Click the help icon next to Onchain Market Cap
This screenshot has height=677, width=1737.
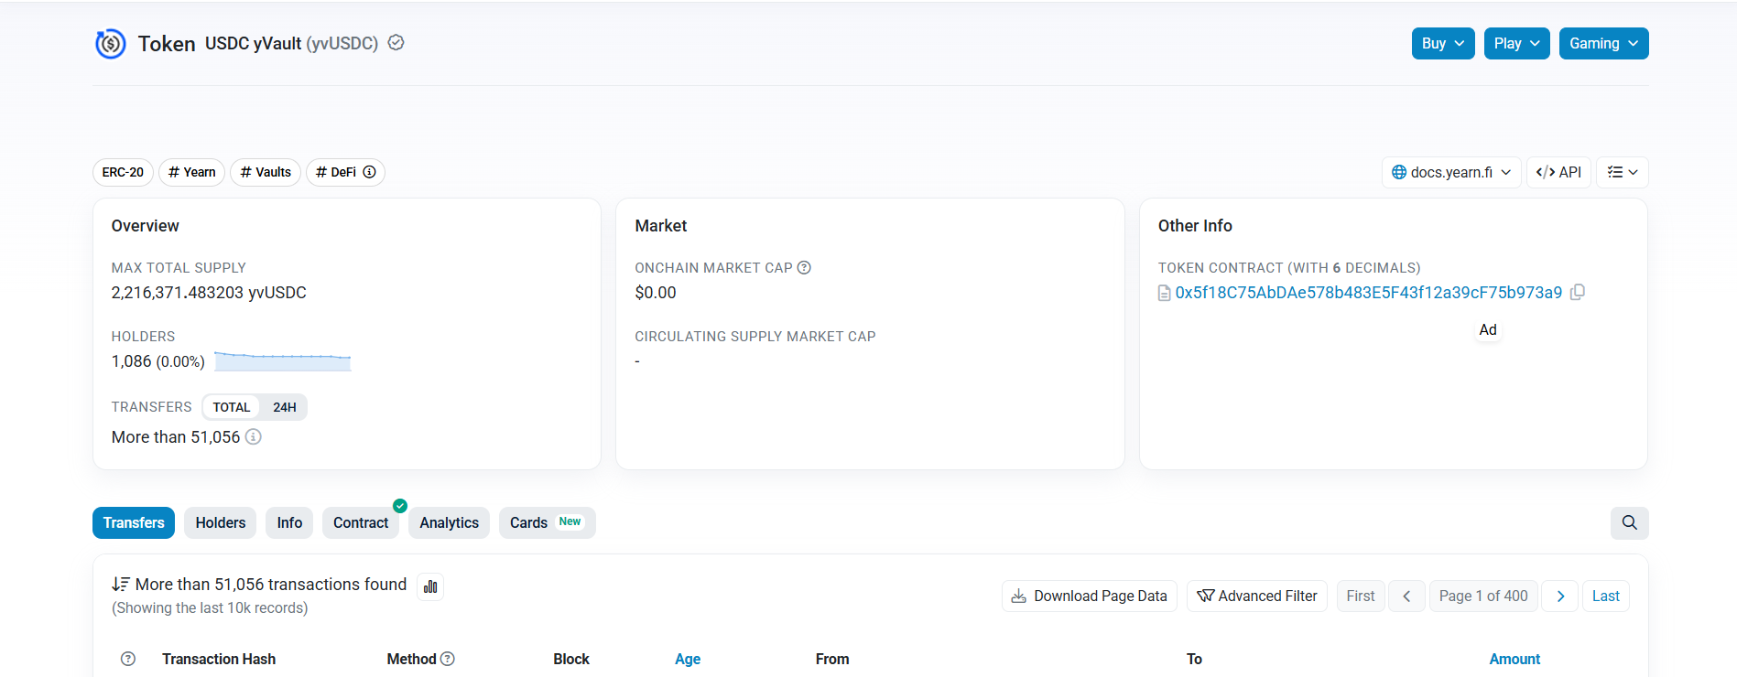[x=804, y=268]
